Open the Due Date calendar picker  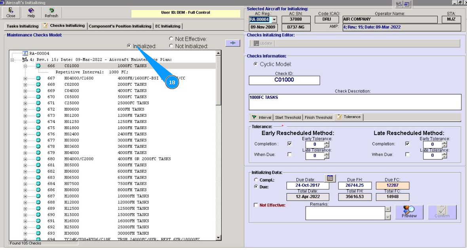tap(330, 179)
